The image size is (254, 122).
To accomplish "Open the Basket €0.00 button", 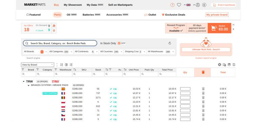I will [219, 28].
